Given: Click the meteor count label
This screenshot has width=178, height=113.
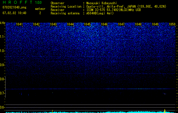Looking at the screenshot, I should [40, 9].
